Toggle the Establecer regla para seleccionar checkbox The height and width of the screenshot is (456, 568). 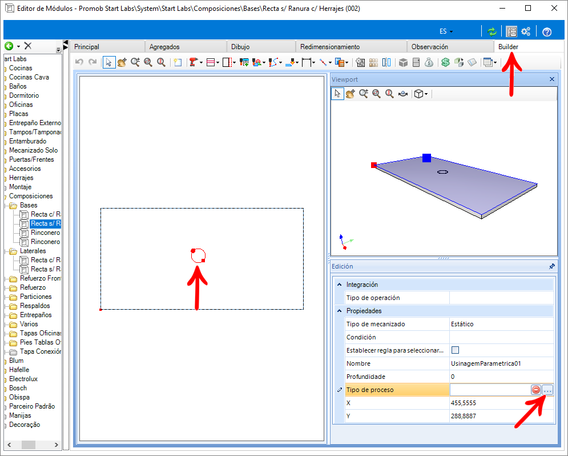(456, 350)
